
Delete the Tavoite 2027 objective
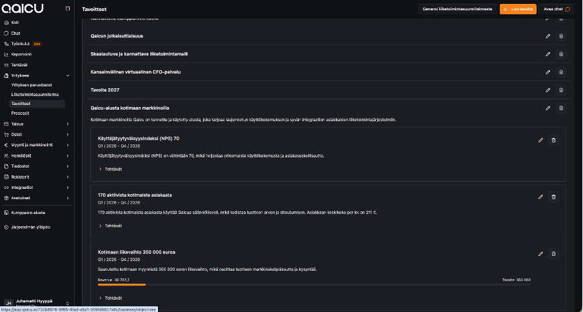pyautogui.click(x=560, y=90)
